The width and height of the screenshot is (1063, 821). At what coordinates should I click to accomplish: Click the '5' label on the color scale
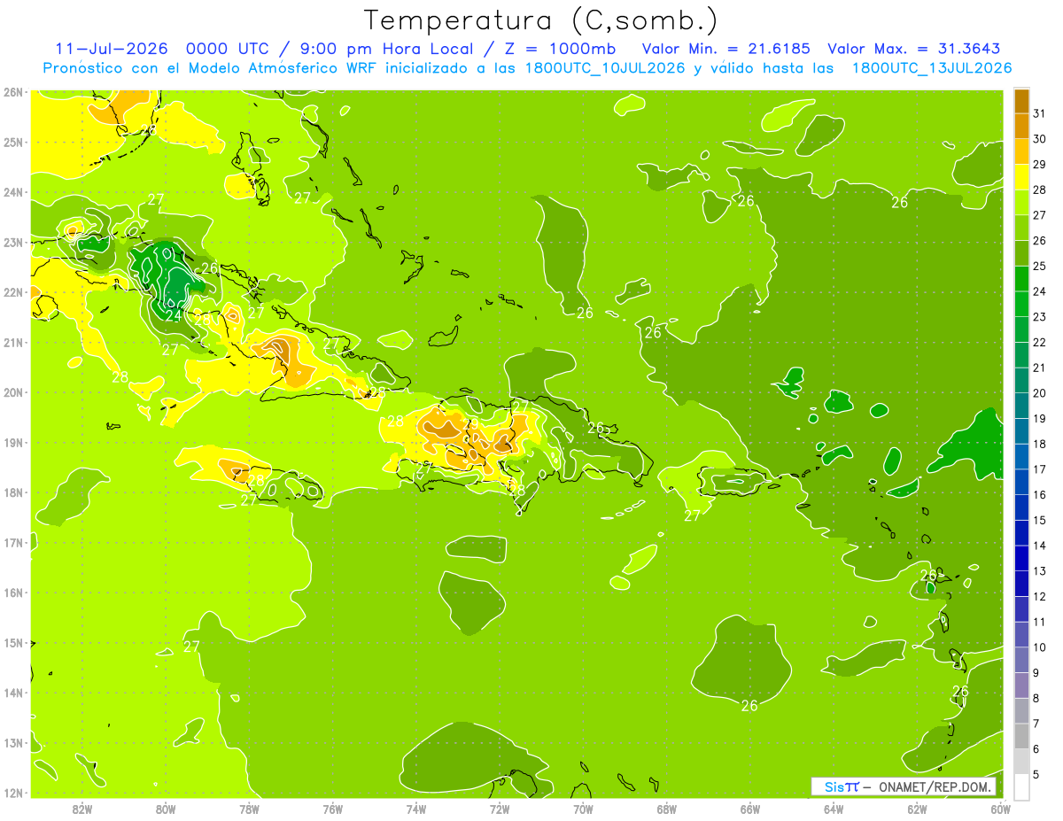[1036, 774]
